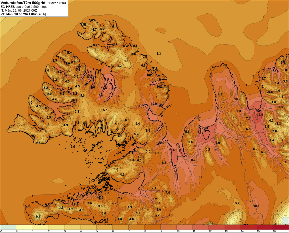Click the '(+8 h)' forecast offset text
The width and height of the screenshot is (289, 233).
[x=42, y=14]
